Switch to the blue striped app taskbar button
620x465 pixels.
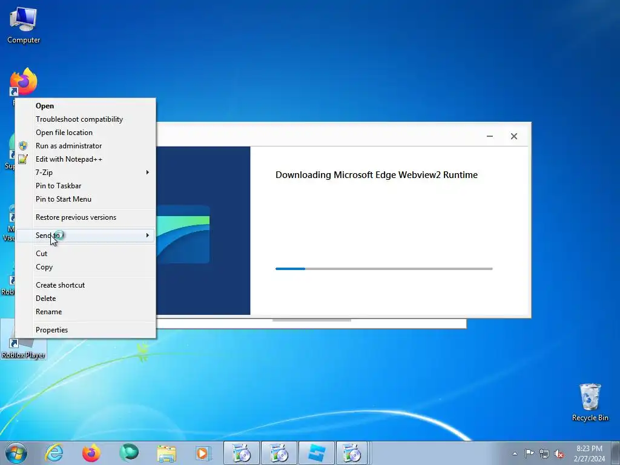(x=316, y=453)
